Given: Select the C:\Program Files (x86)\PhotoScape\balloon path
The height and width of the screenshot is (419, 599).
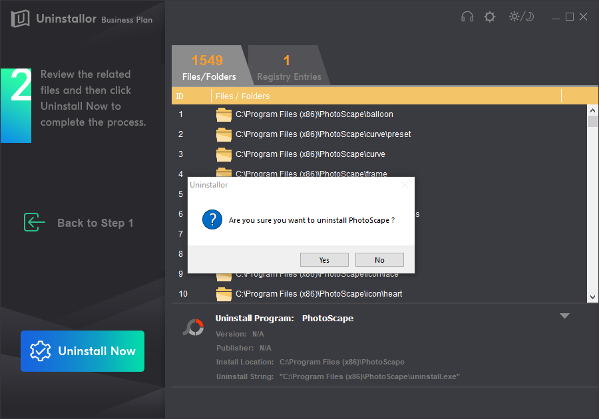Looking at the screenshot, I should (314, 114).
